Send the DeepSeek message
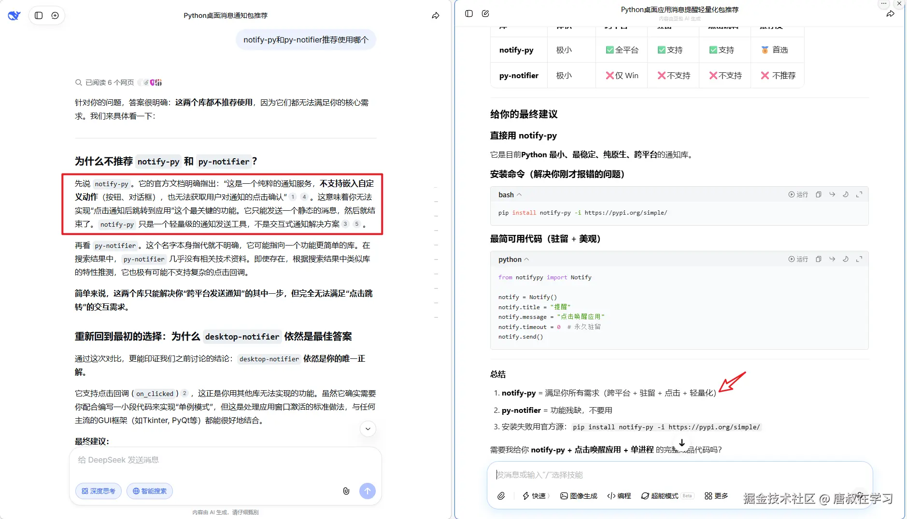 [368, 491]
